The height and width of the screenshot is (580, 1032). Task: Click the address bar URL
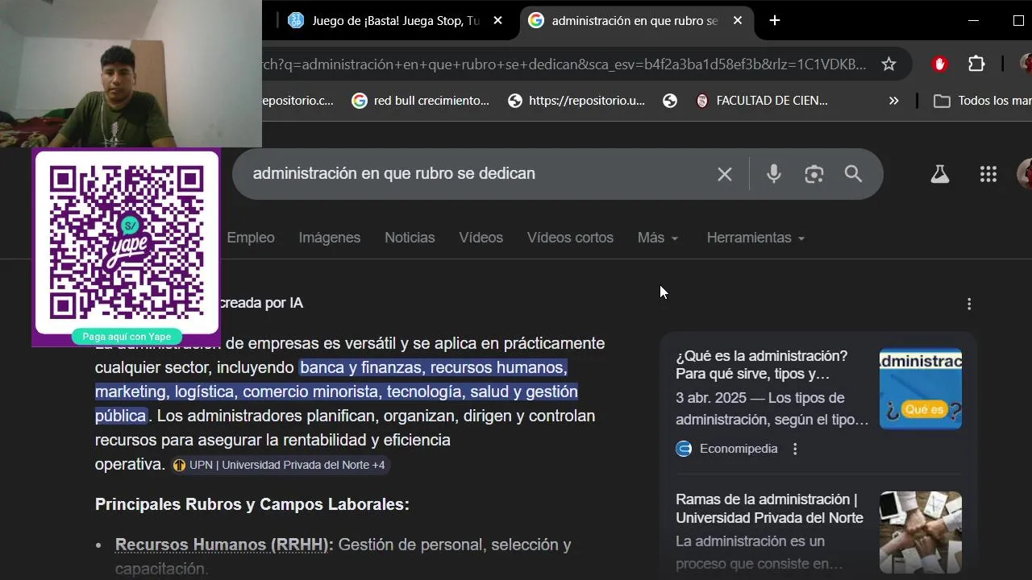coord(564,64)
